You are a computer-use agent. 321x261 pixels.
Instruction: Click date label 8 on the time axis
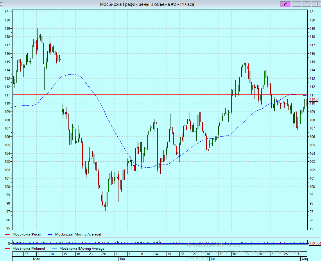point(142,254)
